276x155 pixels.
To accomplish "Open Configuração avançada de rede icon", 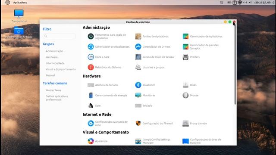I will 91,124.
